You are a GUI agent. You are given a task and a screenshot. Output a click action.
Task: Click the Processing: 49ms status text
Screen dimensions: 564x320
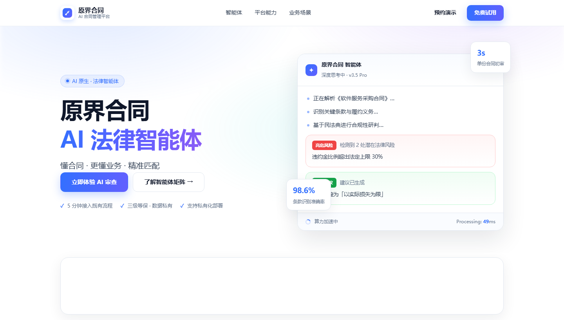click(x=476, y=222)
